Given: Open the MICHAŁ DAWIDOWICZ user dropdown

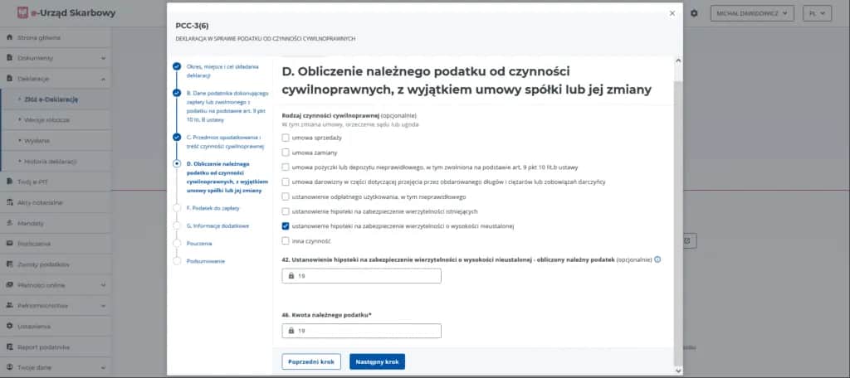Looking at the screenshot, I should point(752,13).
